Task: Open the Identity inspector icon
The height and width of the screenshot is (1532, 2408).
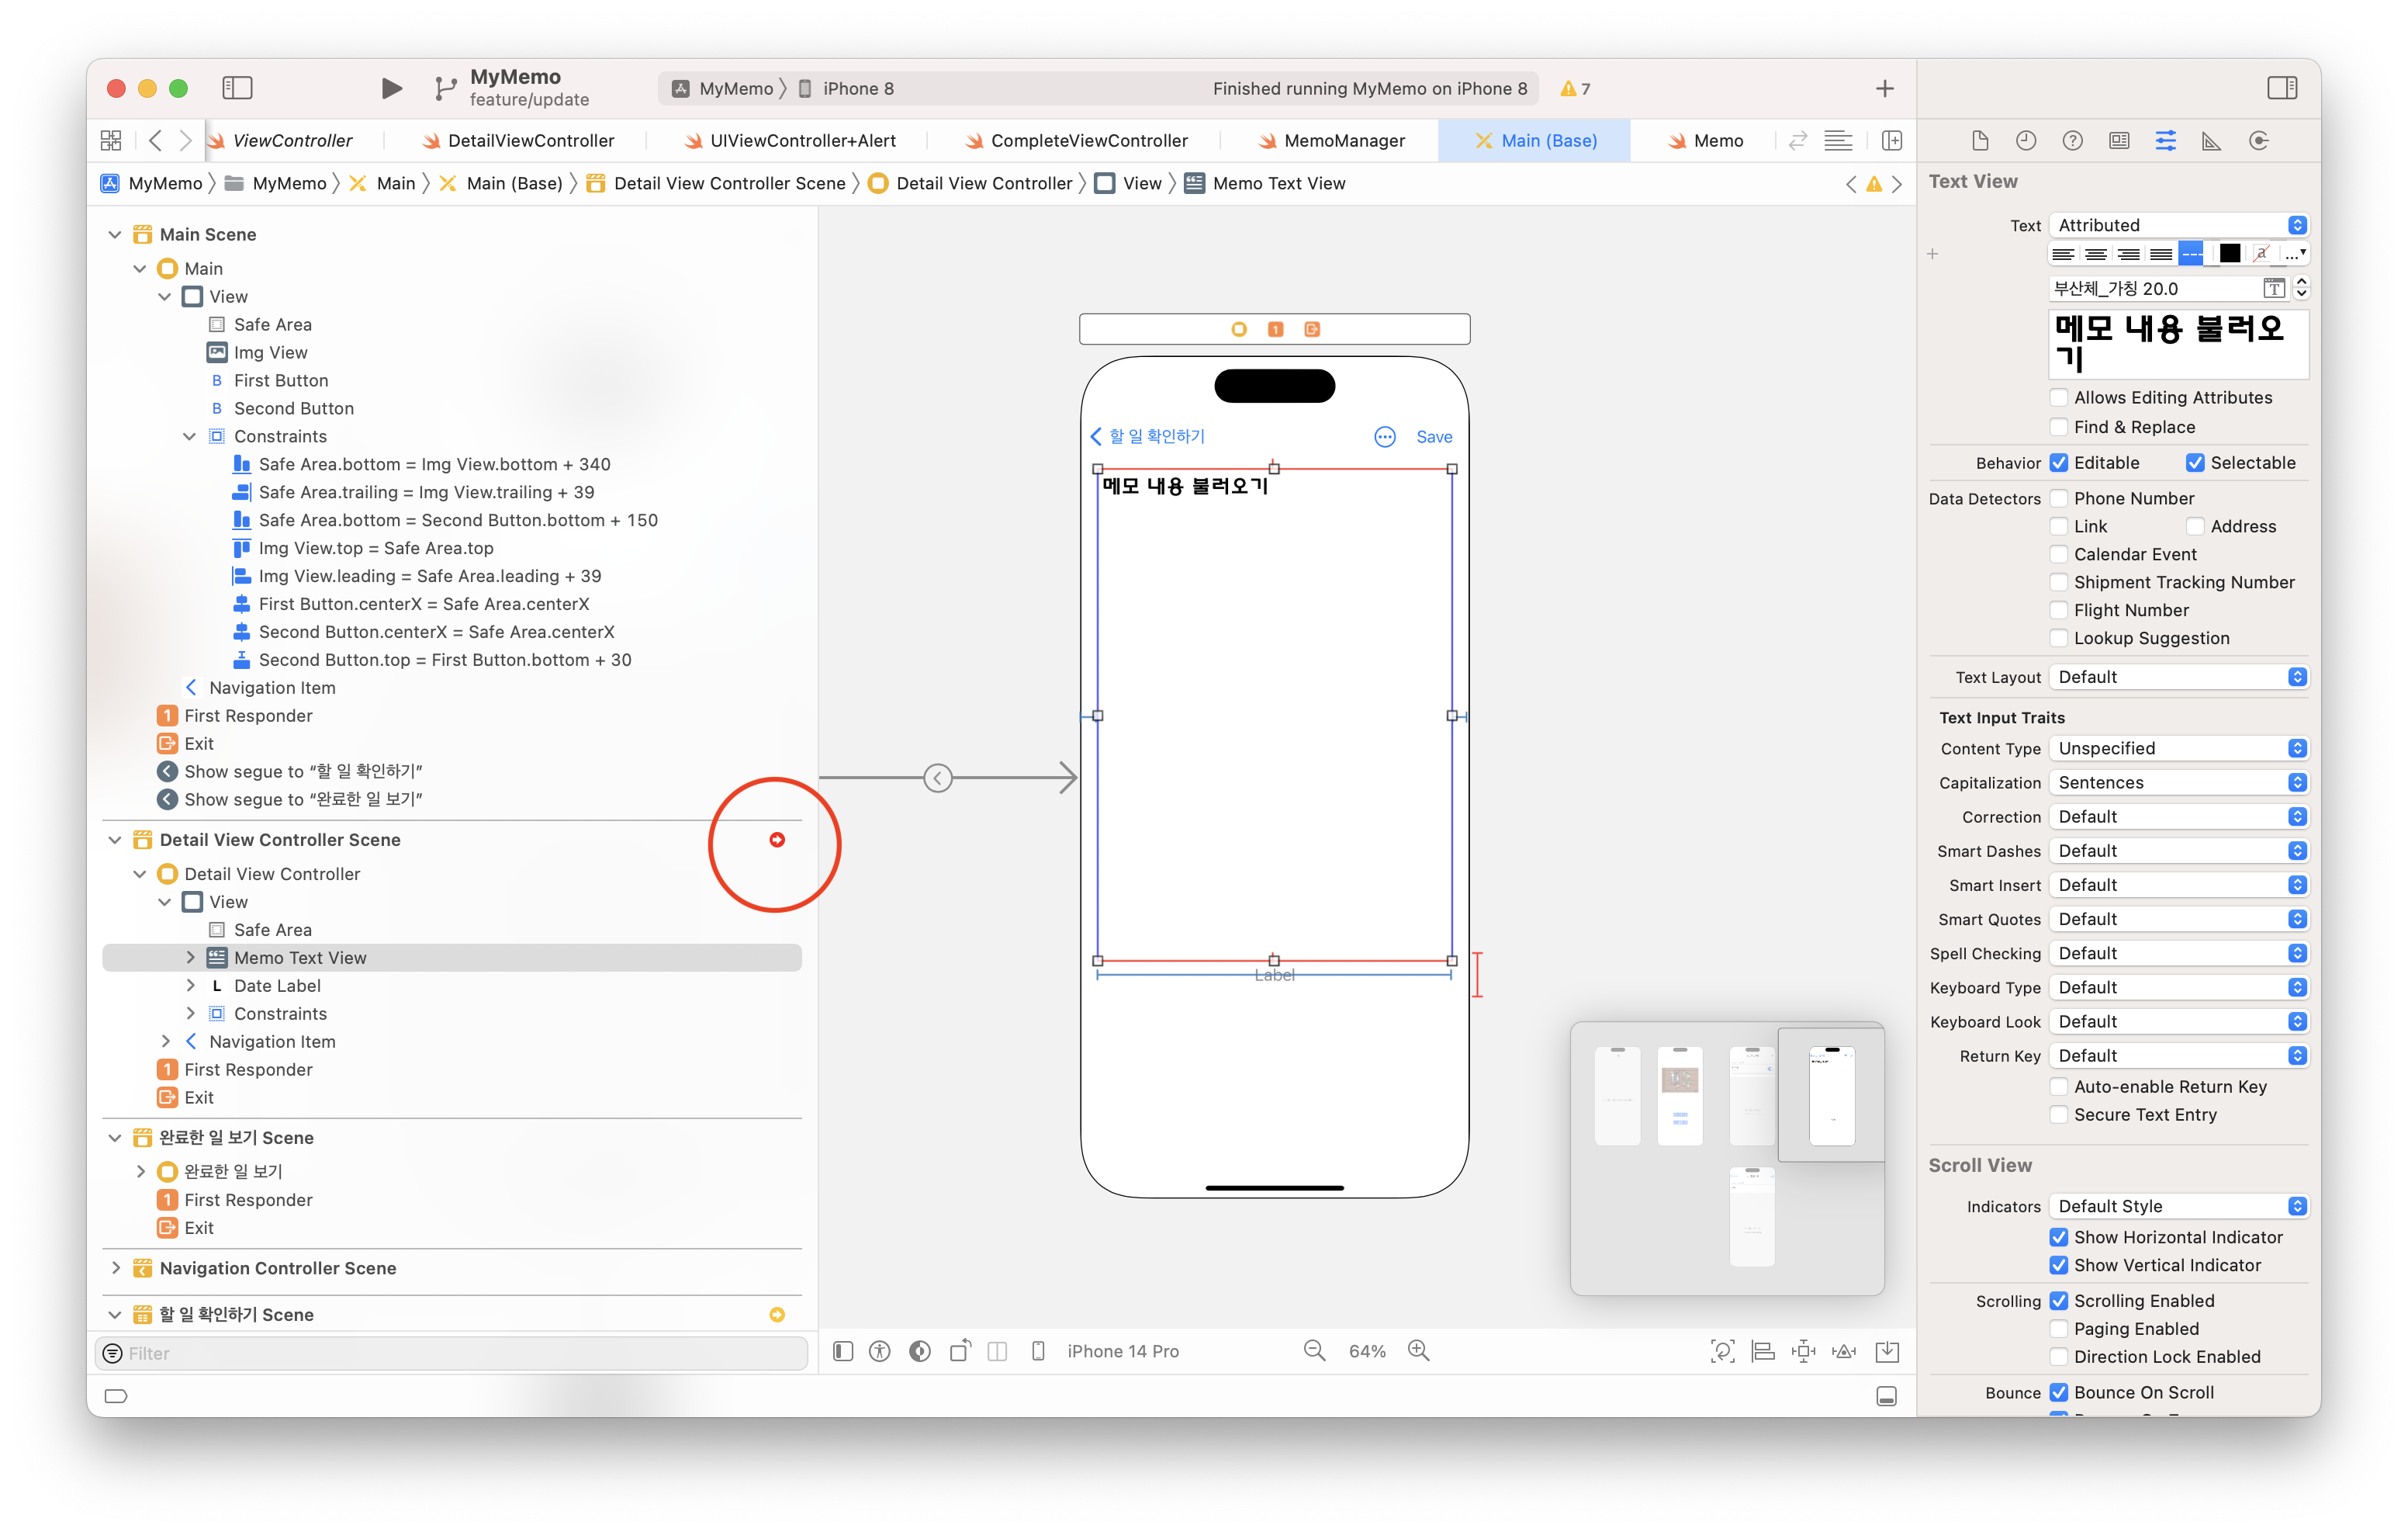Action: click(2119, 141)
